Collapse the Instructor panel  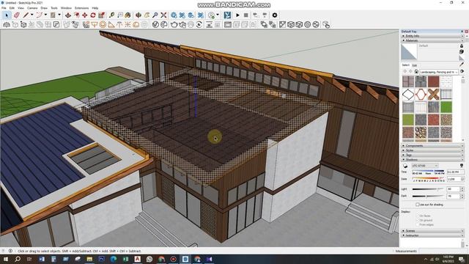coord(432,235)
